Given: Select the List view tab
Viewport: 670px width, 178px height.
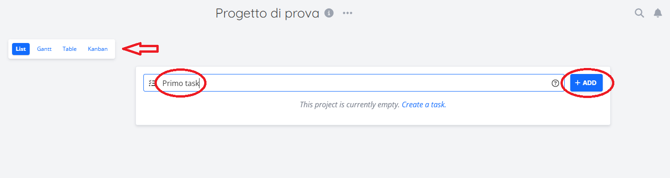Looking at the screenshot, I should (x=21, y=49).
